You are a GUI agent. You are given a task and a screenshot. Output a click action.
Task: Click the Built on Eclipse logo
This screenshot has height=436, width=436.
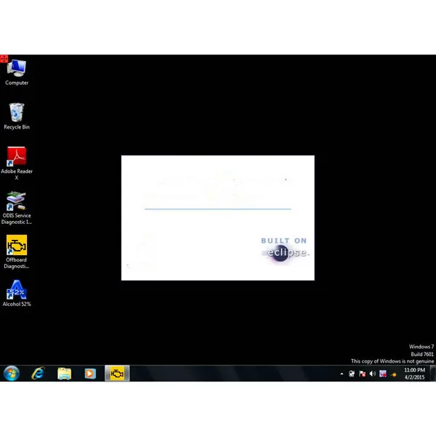(285, 249)
